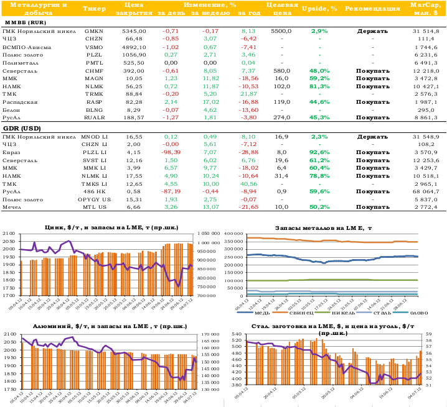Click the 'Рекомендация' column header
Viewport: 447px width, 407px height.
pos(372,9)
